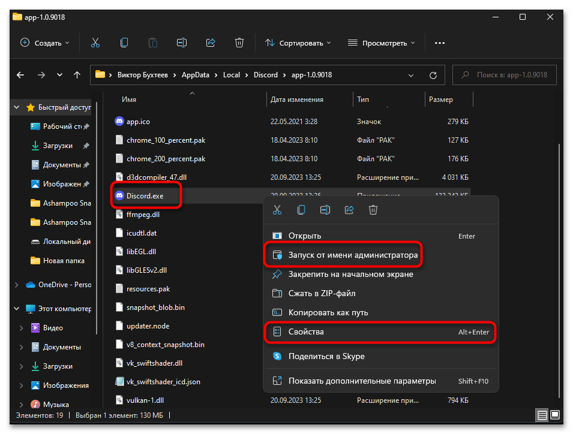Click the Delete trash icon in the toolbar

pos(239,43)
